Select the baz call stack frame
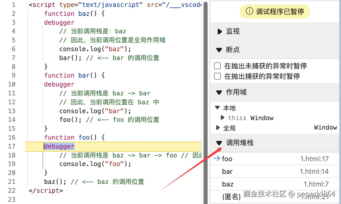The height and width of the screenshot is (204, 341). [x=275, y=184]
